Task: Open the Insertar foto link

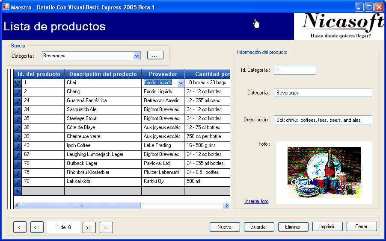Action: point(256,201)
